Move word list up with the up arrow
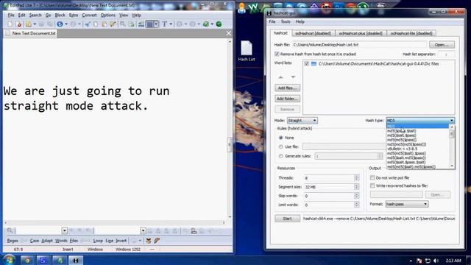 pos(280,77)
